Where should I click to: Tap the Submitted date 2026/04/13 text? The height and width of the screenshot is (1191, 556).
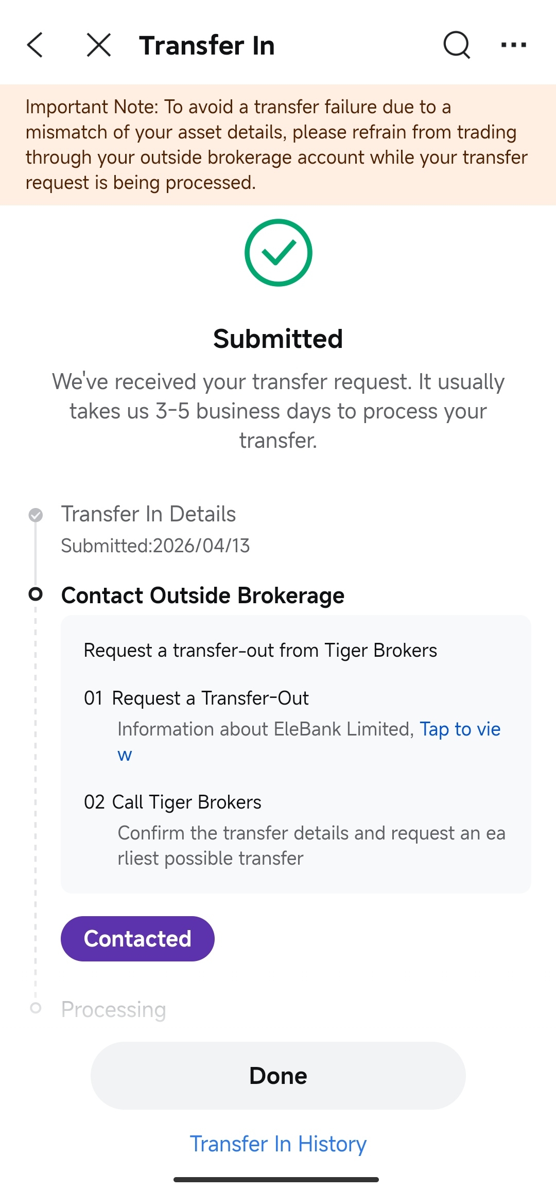[155, 546]
